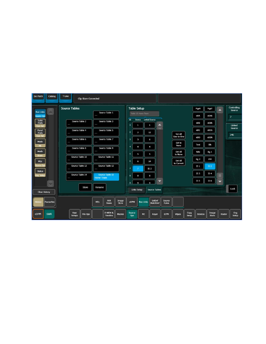Click the history list up arrow
The image size is (266, 344).
(50, 111)
